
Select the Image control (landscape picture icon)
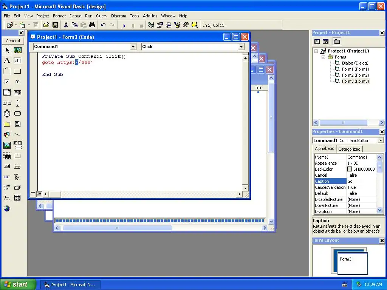[x=7, y=145]
